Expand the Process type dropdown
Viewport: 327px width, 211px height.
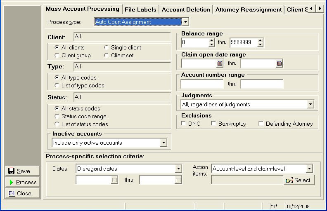click(x=185, y=22)
